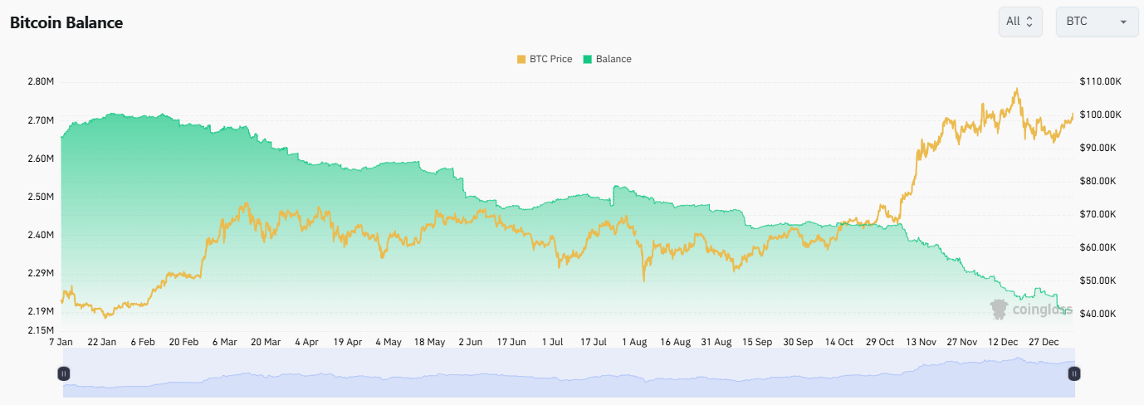The width and height of the screenshot is (1144, 405).
Task: Click the "$40.00K" right axis label
Action: (1101, 314)
